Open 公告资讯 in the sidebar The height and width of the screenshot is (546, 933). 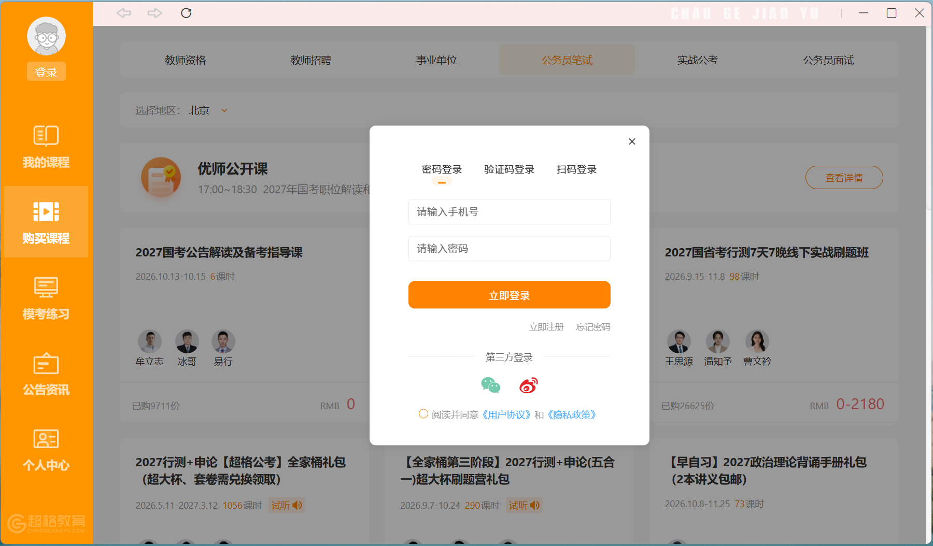click(46, 374)
